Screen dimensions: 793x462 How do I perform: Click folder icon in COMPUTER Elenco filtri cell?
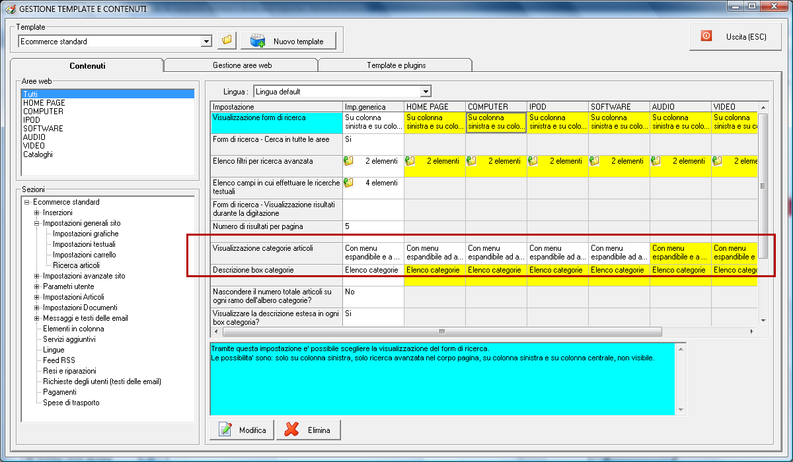coord(471,160)
